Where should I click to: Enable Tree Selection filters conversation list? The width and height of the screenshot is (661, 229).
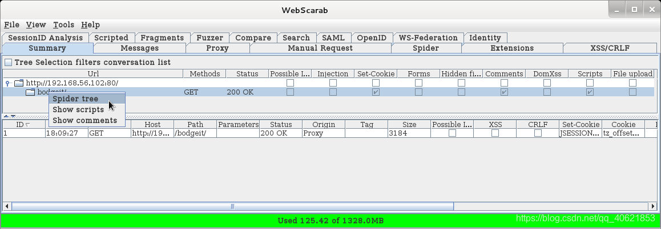coord(9,62)
